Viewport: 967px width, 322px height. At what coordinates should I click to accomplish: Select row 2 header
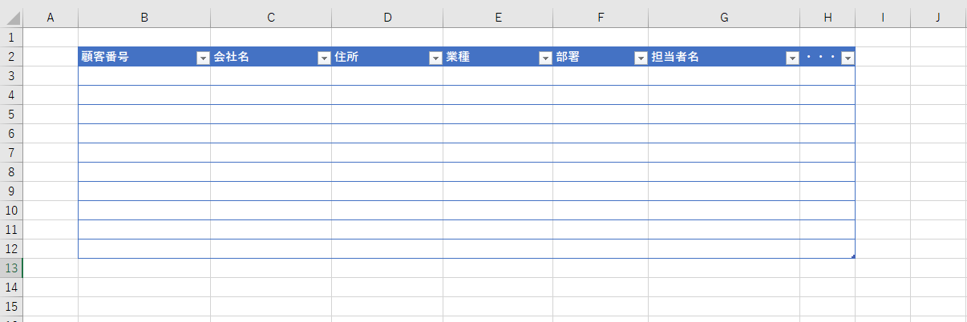click(11, 56)
